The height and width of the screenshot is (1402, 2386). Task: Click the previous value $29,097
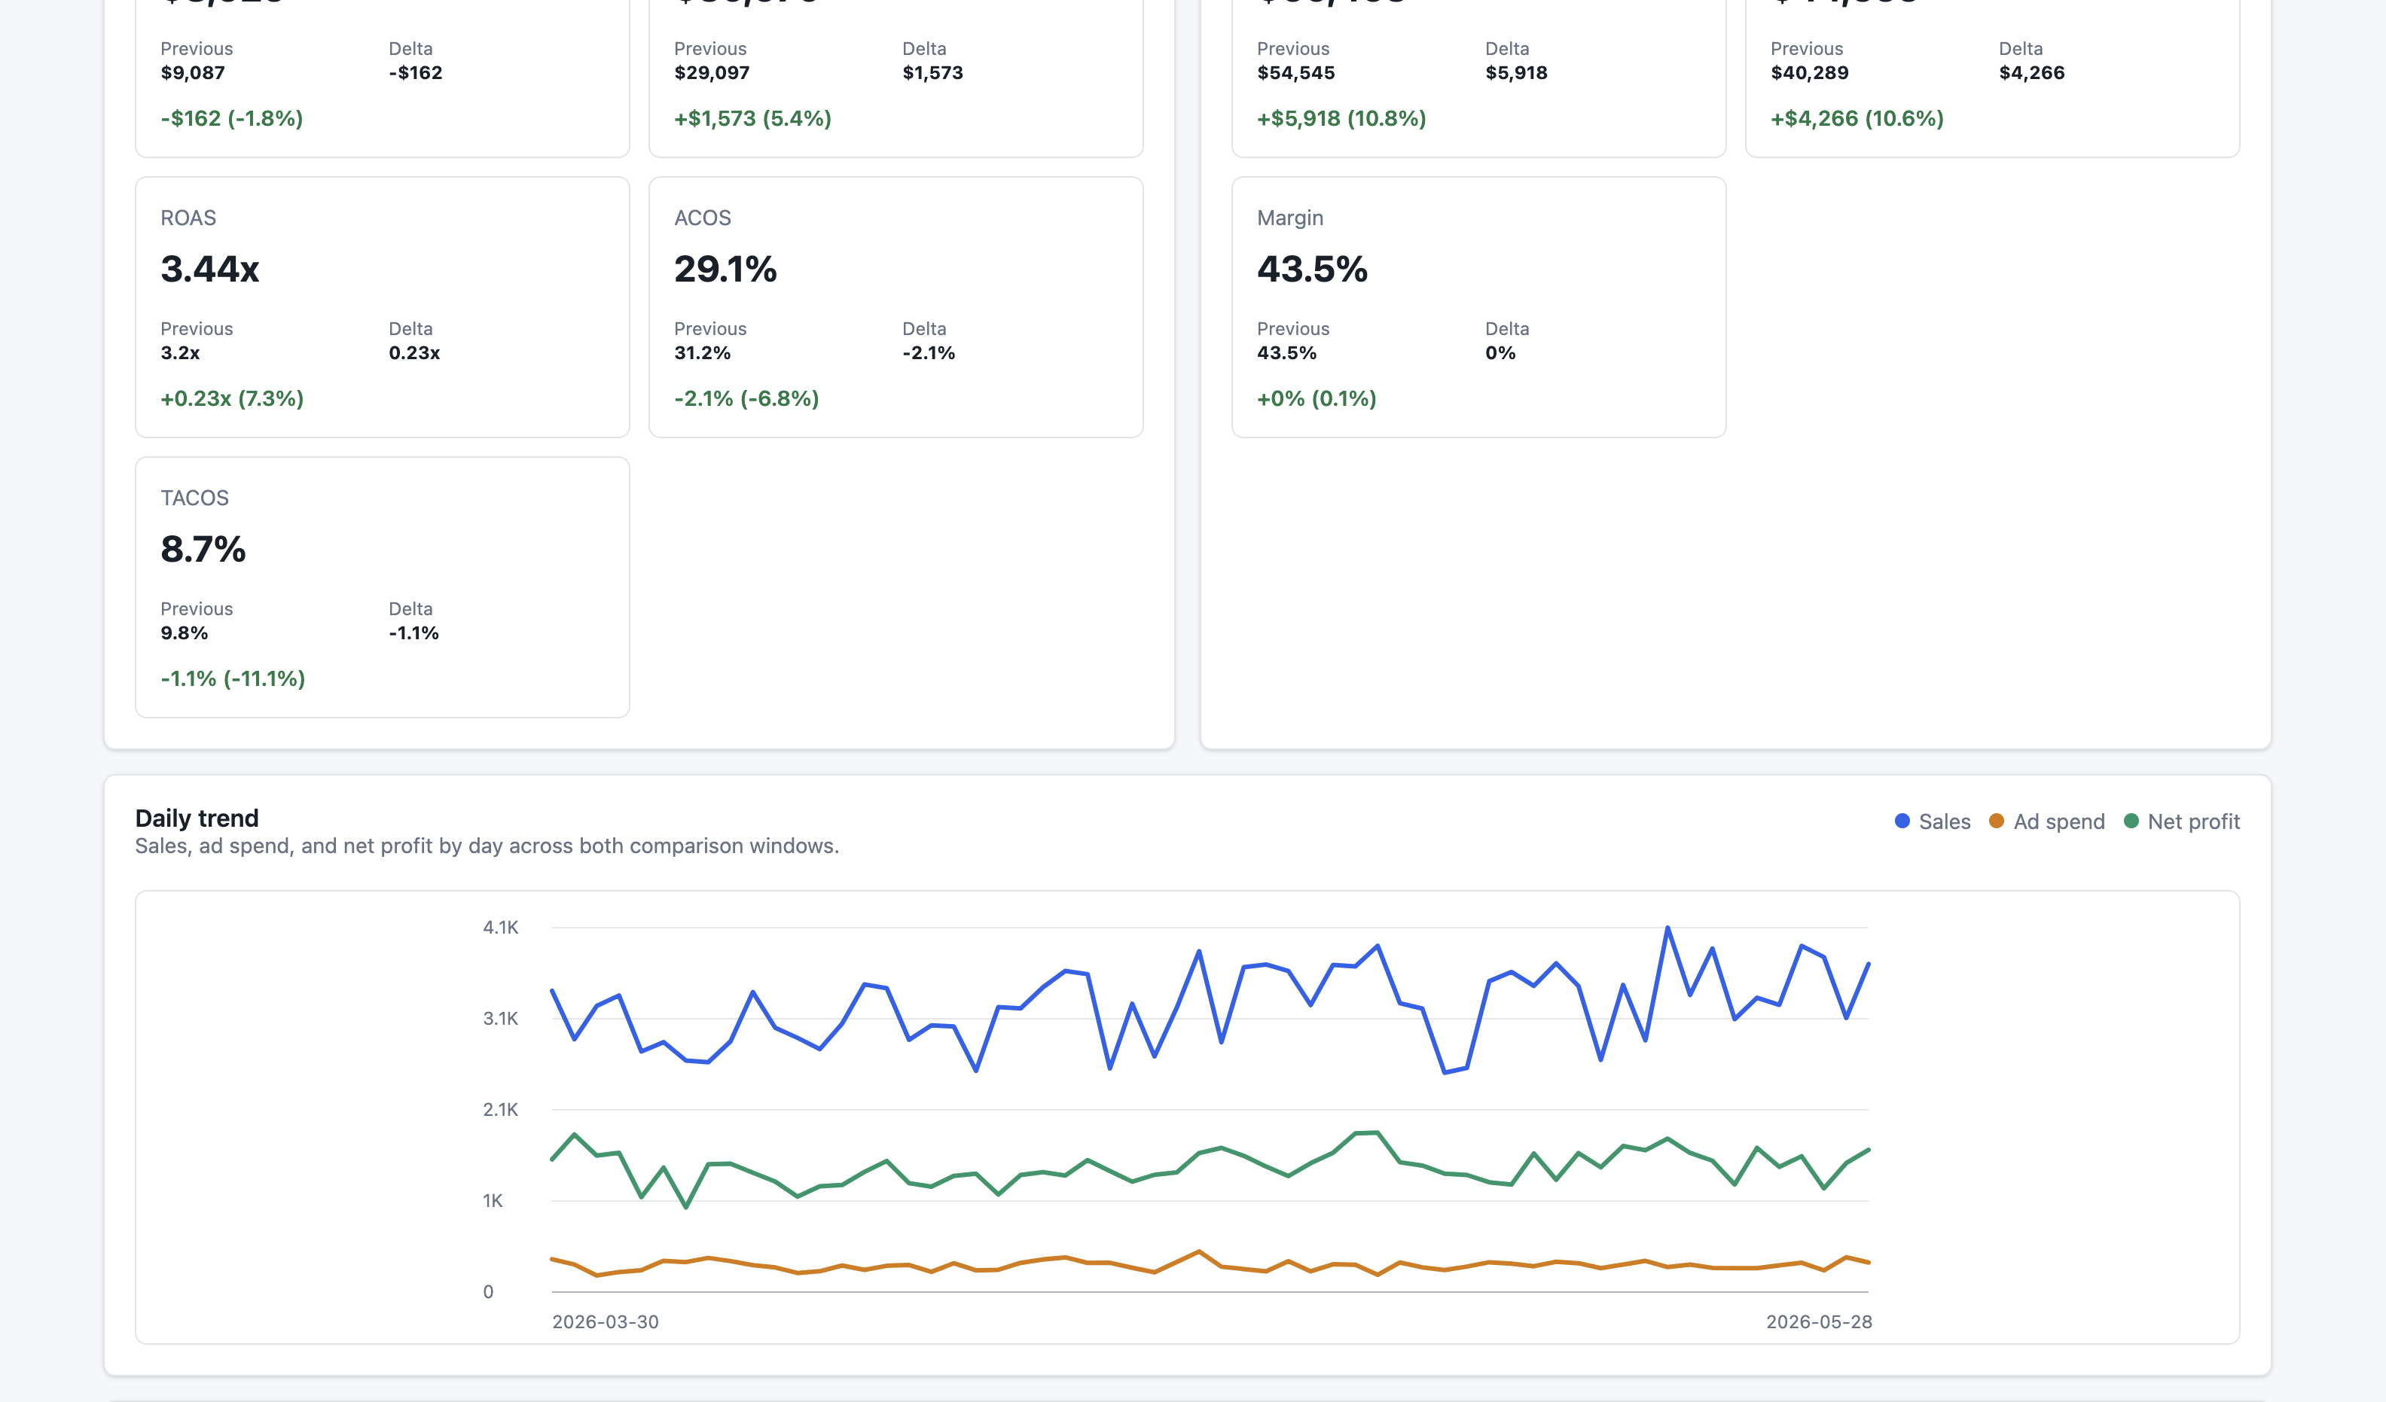712,73
